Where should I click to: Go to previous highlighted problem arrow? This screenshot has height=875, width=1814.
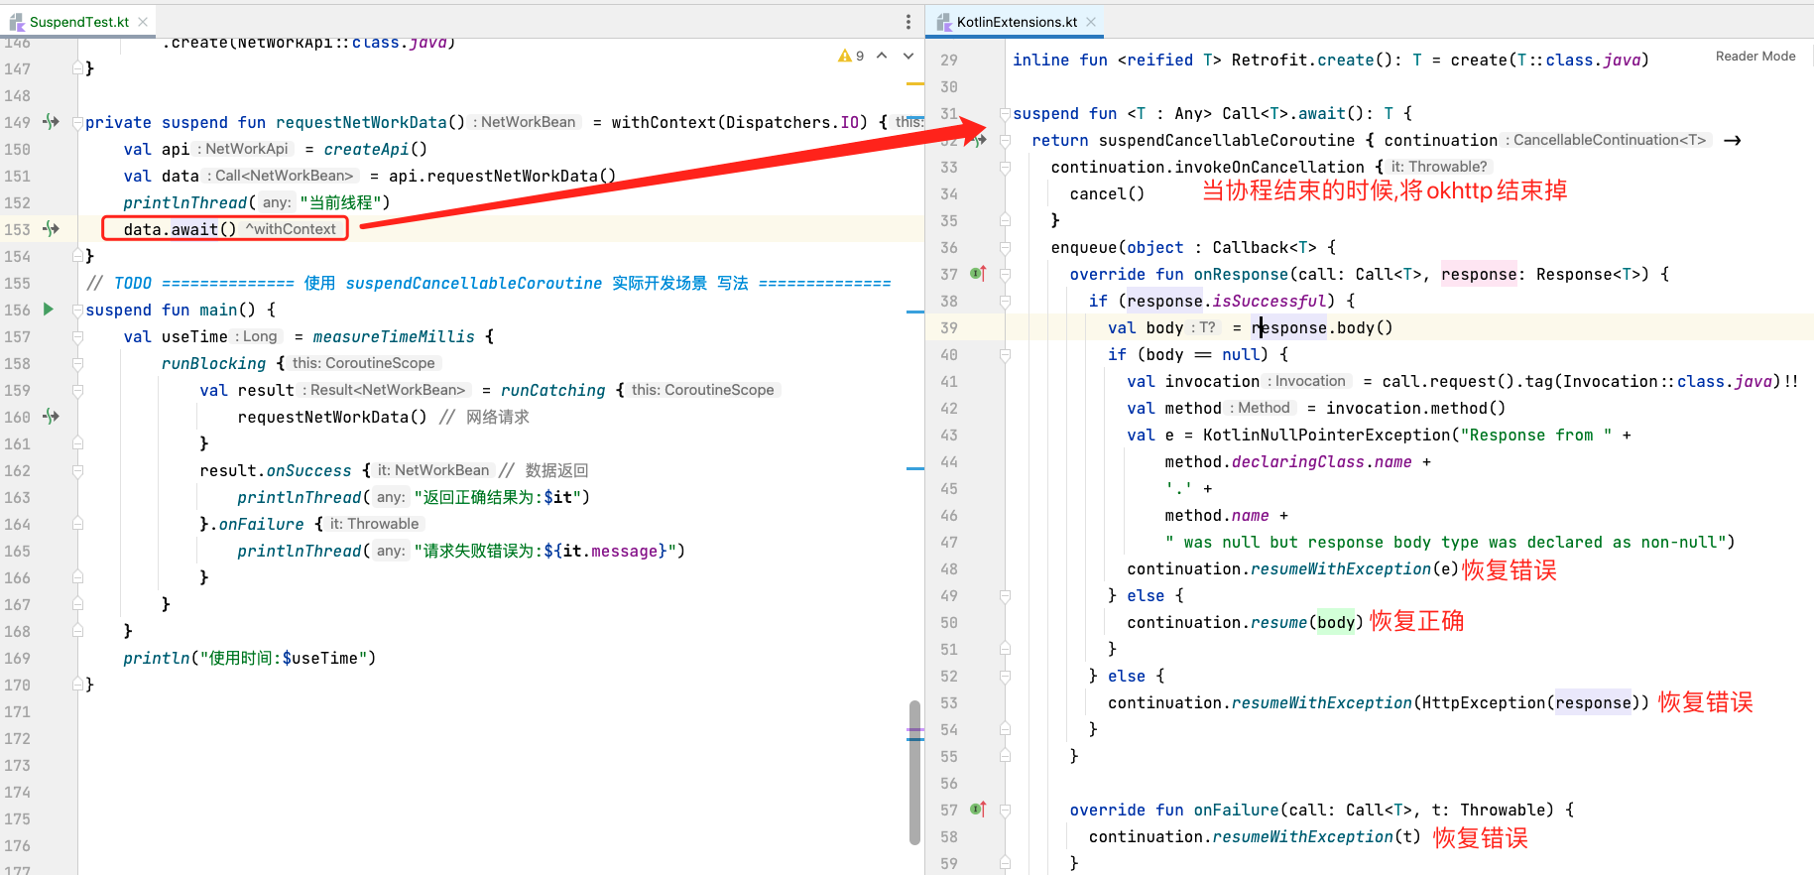click(882, 56)
